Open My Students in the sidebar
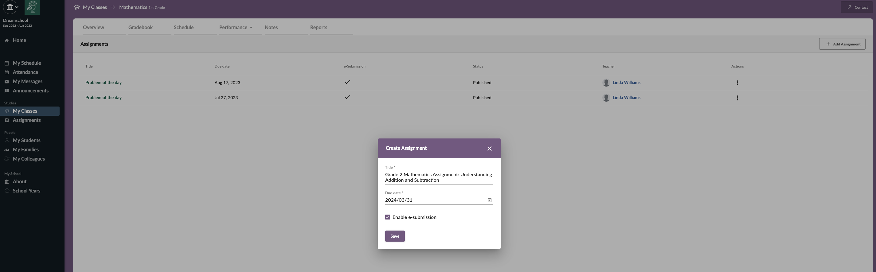 26,140
